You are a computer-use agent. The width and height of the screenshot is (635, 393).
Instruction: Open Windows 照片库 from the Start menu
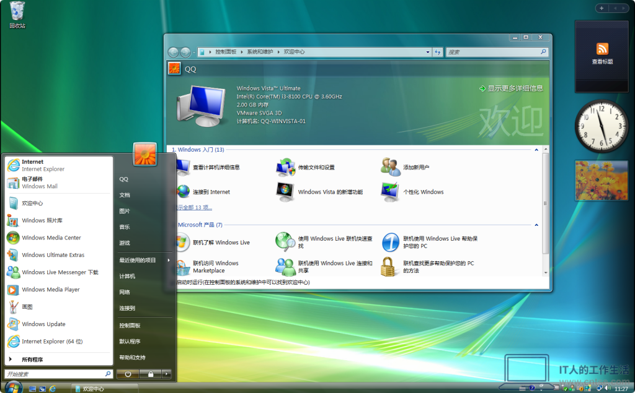58,220
